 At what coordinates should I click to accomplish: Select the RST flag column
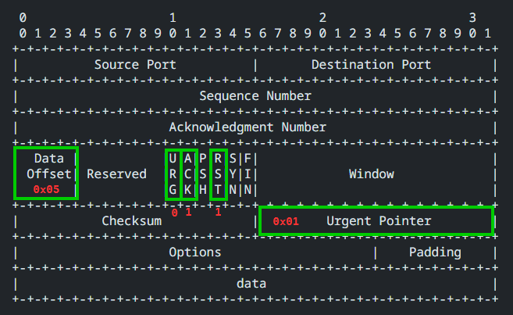point(218,174)
